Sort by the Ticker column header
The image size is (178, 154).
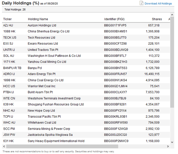point(8,19)
